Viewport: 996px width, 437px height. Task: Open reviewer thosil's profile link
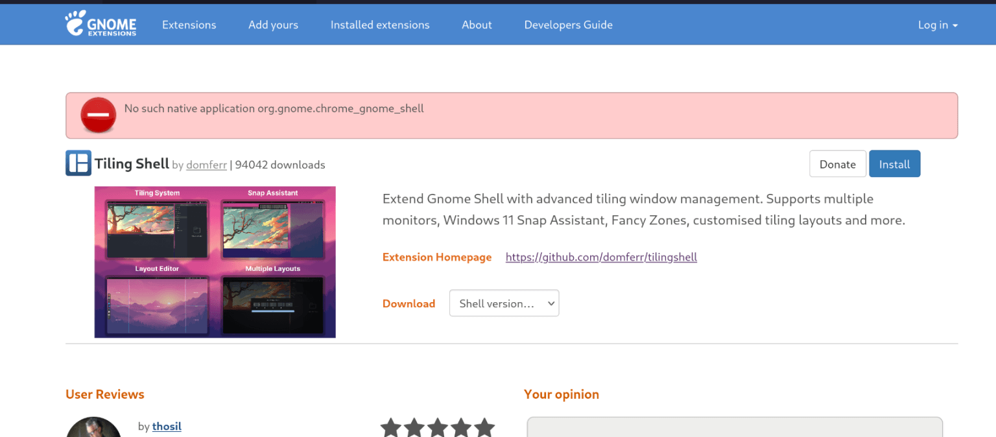click(x=167, y=426)
